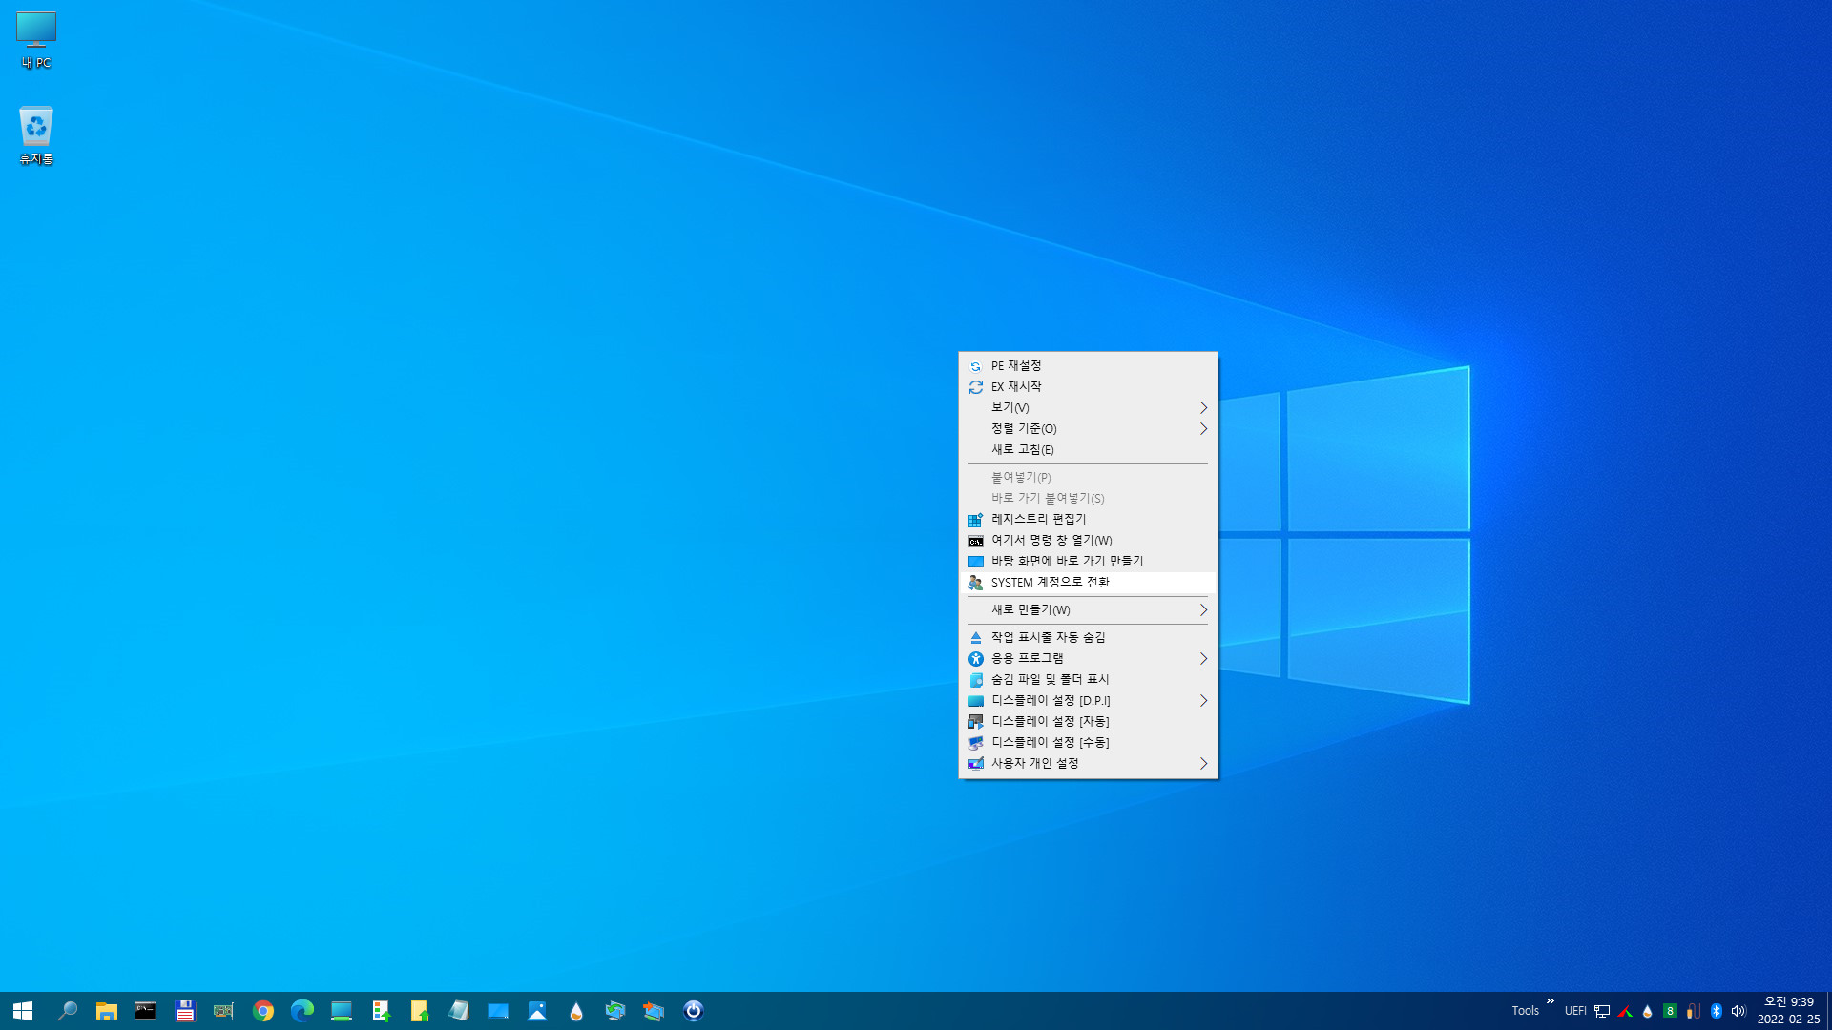This screenshot has height=1030, width=1832.
Task: Expand the 새로 만들기(W) submenu
Action: (1088, 610)
